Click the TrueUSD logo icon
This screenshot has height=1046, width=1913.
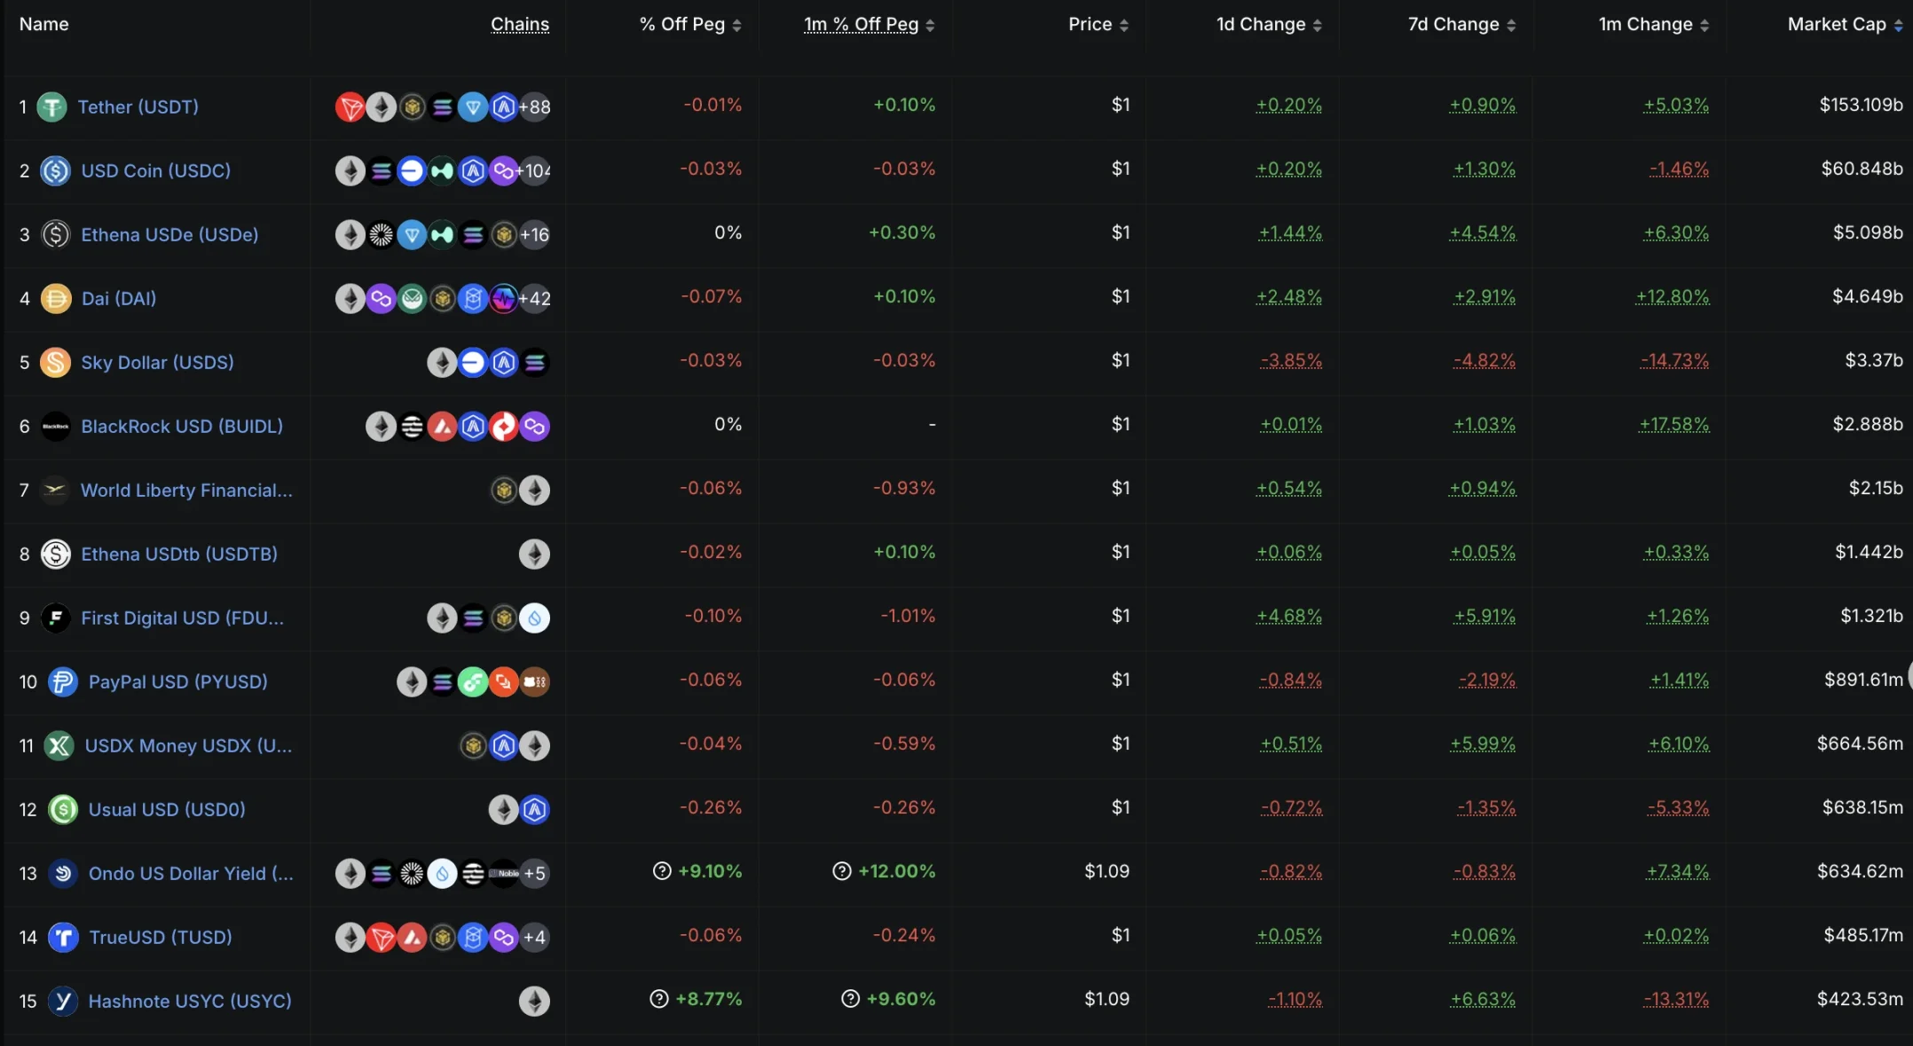63,938
